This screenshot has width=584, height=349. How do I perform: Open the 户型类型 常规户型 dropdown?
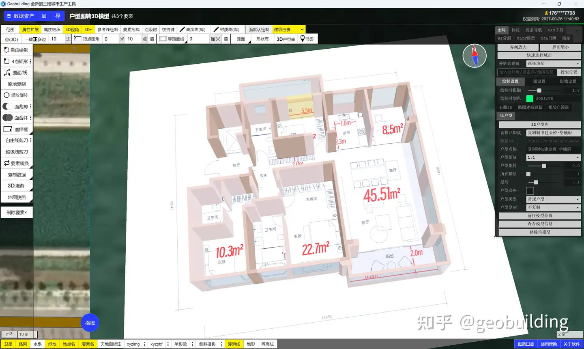click(x=553, y=199)
